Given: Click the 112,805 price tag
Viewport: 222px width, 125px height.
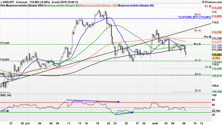Looking at the screenshot, I should click(217, 16).
